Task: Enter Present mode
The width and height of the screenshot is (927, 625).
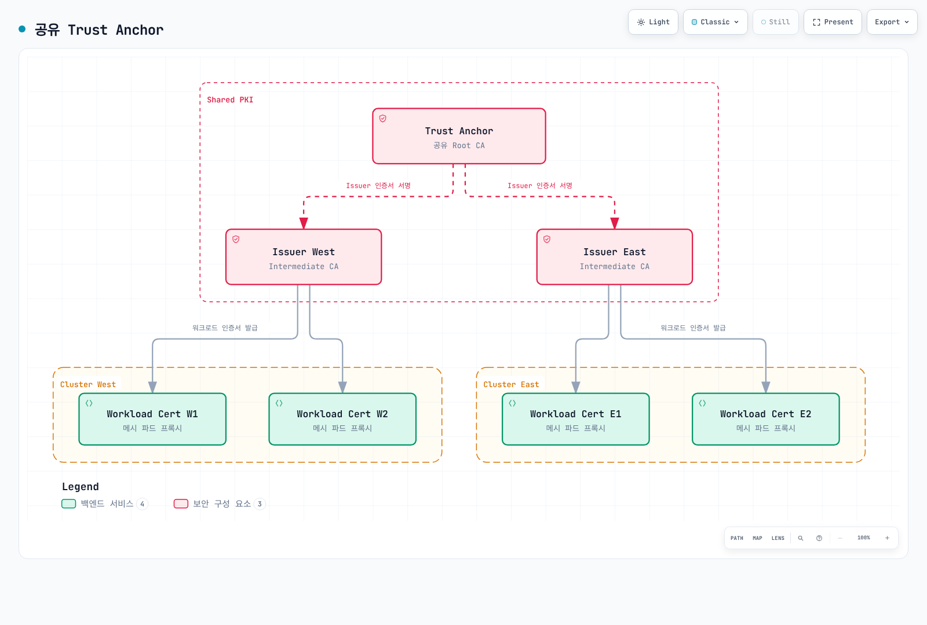Action: pos(833,22)
